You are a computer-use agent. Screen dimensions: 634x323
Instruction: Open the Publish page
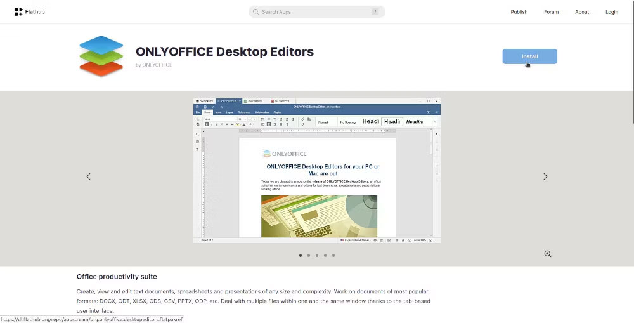tap(519, 12)
